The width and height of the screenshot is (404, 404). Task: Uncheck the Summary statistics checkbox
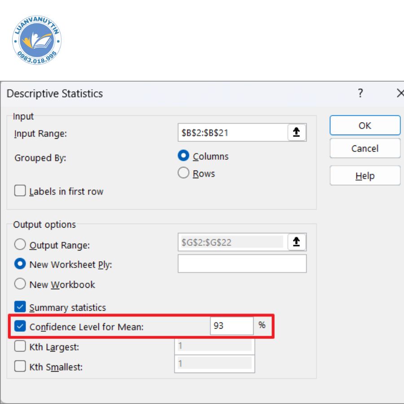click(20, 307)
